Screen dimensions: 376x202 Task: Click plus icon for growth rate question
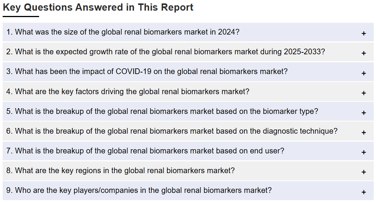tap(363, 53)
